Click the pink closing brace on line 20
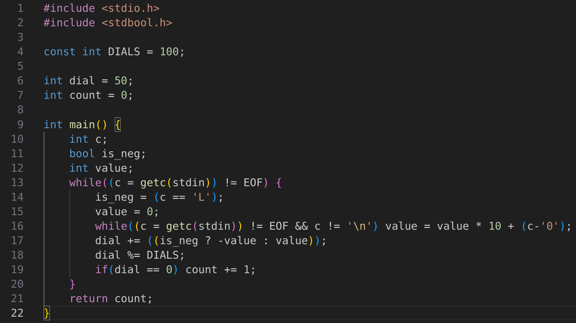This screenshot has height=323, width=576. 72,284
